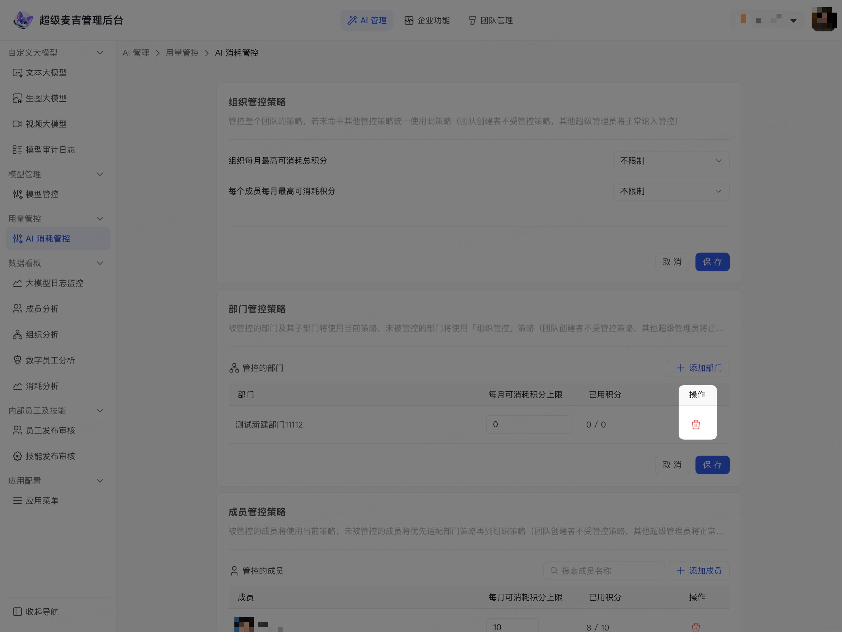Save the 组织管控策略 settings

(712, 262)
